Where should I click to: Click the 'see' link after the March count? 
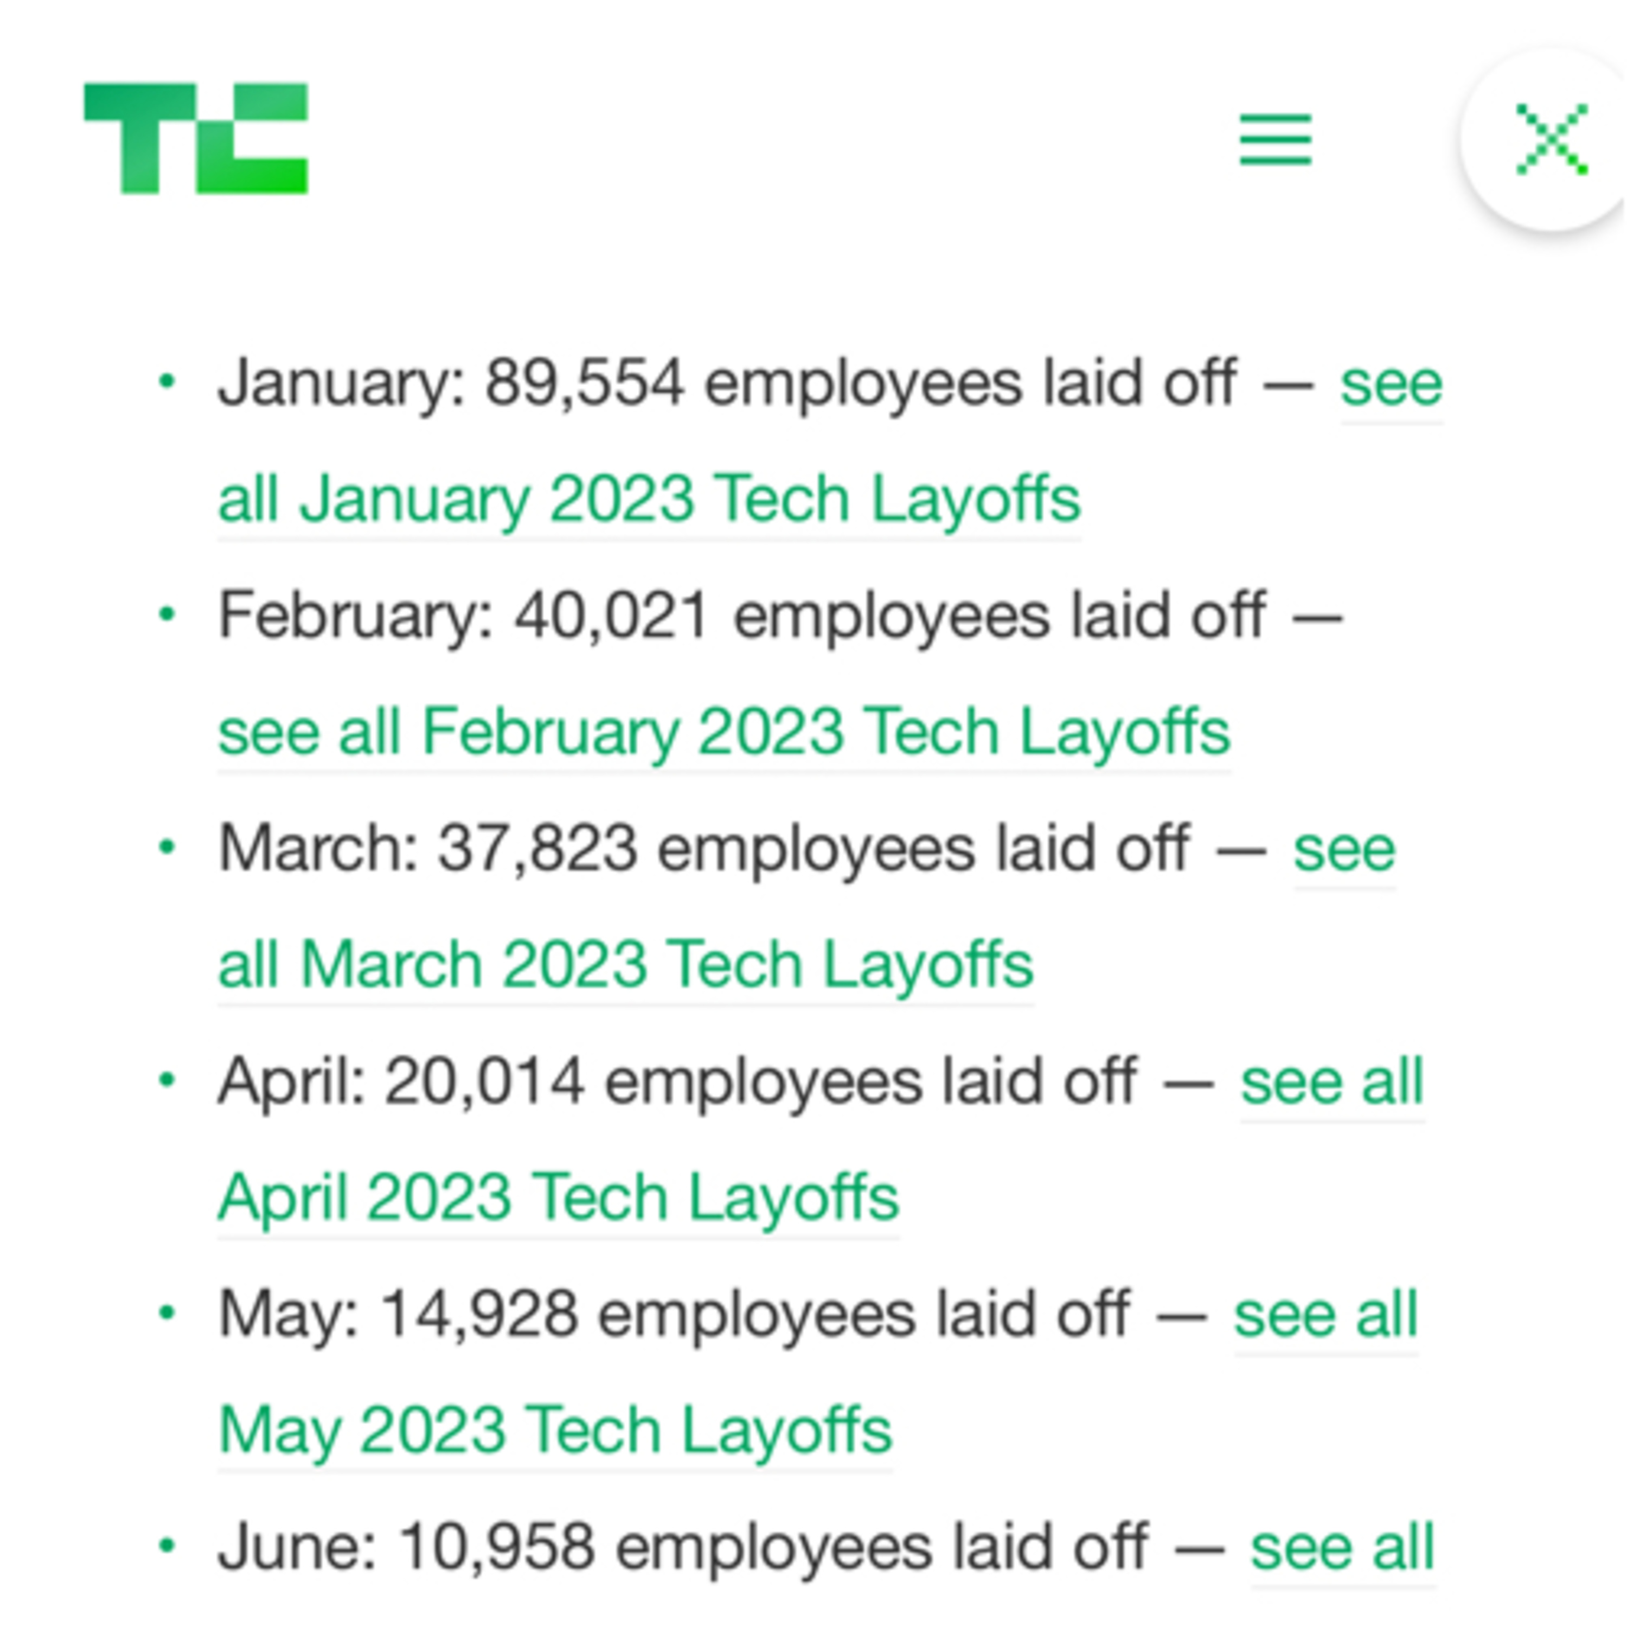click(1344, 850)
